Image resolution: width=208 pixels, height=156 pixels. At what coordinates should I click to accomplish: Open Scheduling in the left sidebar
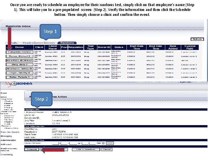(x=7, y=155)
